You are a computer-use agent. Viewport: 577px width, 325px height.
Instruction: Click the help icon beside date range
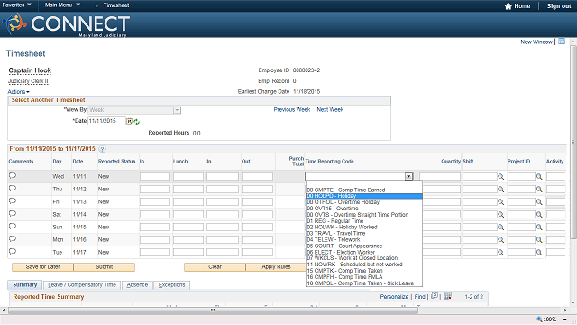coord(102,149)
